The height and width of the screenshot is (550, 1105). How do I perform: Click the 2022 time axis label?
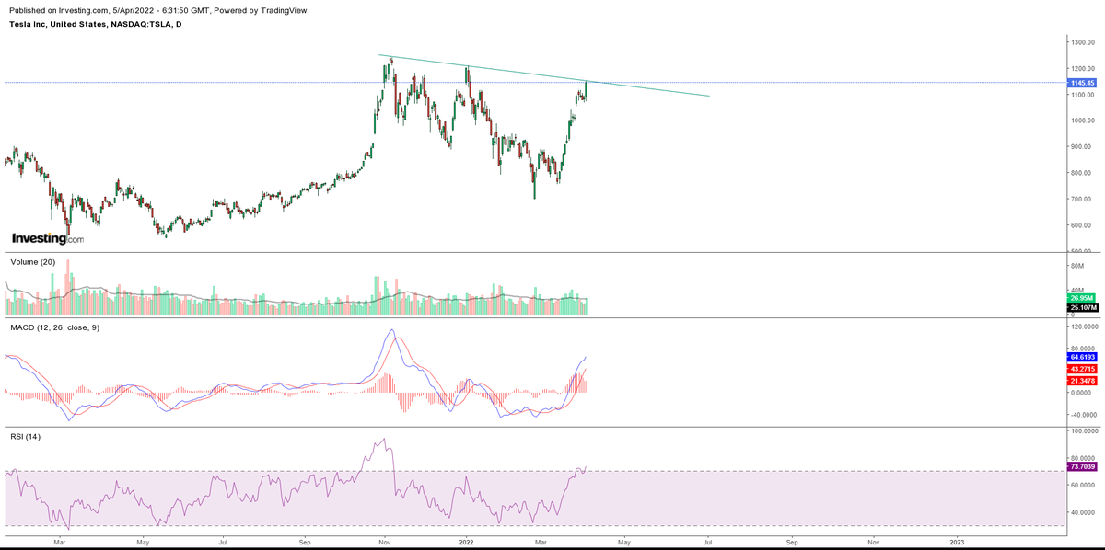tap(466, 542)
